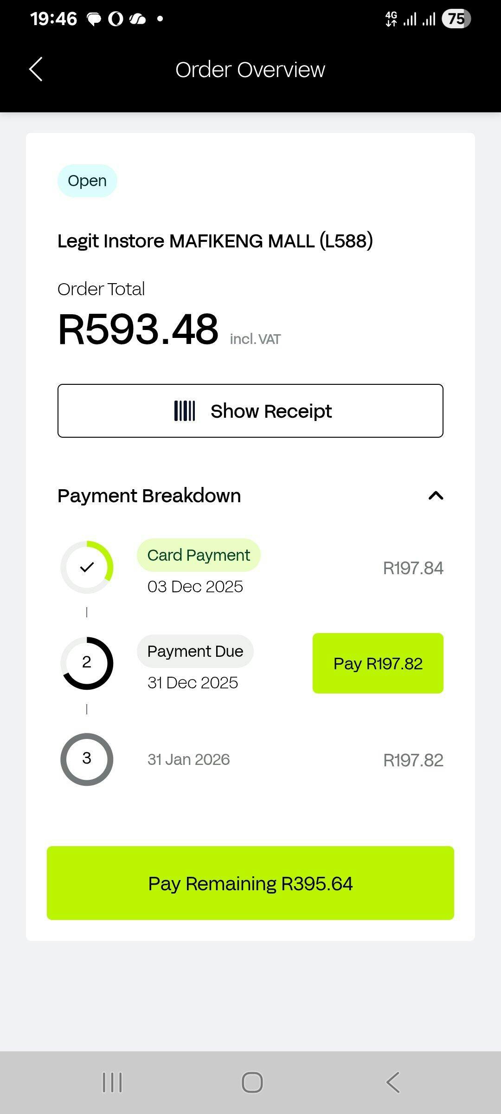501x1114 pixels.
Task: Tap the 31 Jan 2026 installment date
Action: (x=188, y=759)
